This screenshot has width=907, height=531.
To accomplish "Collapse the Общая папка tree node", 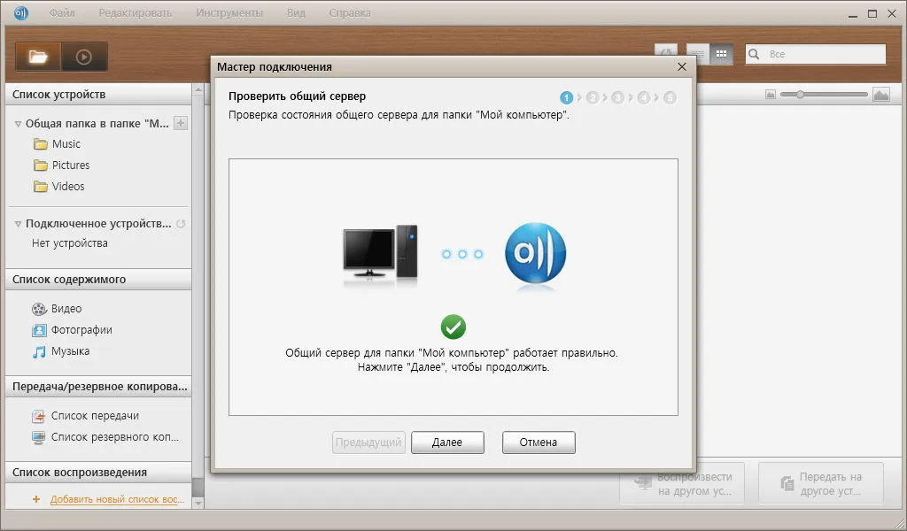I will [x=18, y=124].
